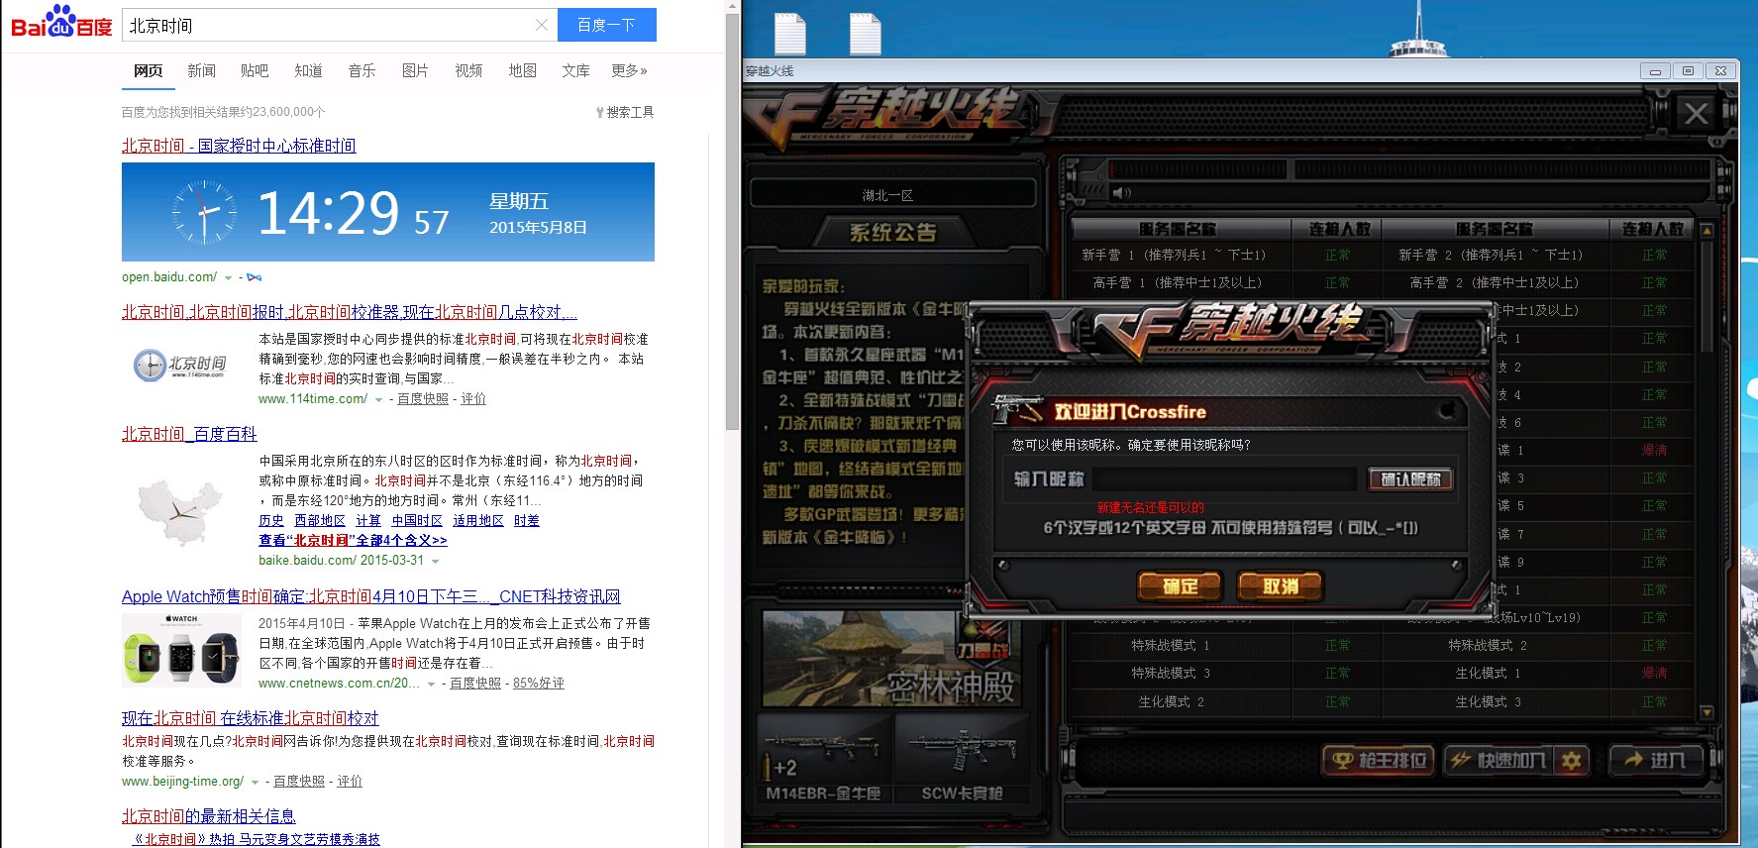Click the 进入 enter button
This screenshot has width=1758, height=848.
point(1656,760)
